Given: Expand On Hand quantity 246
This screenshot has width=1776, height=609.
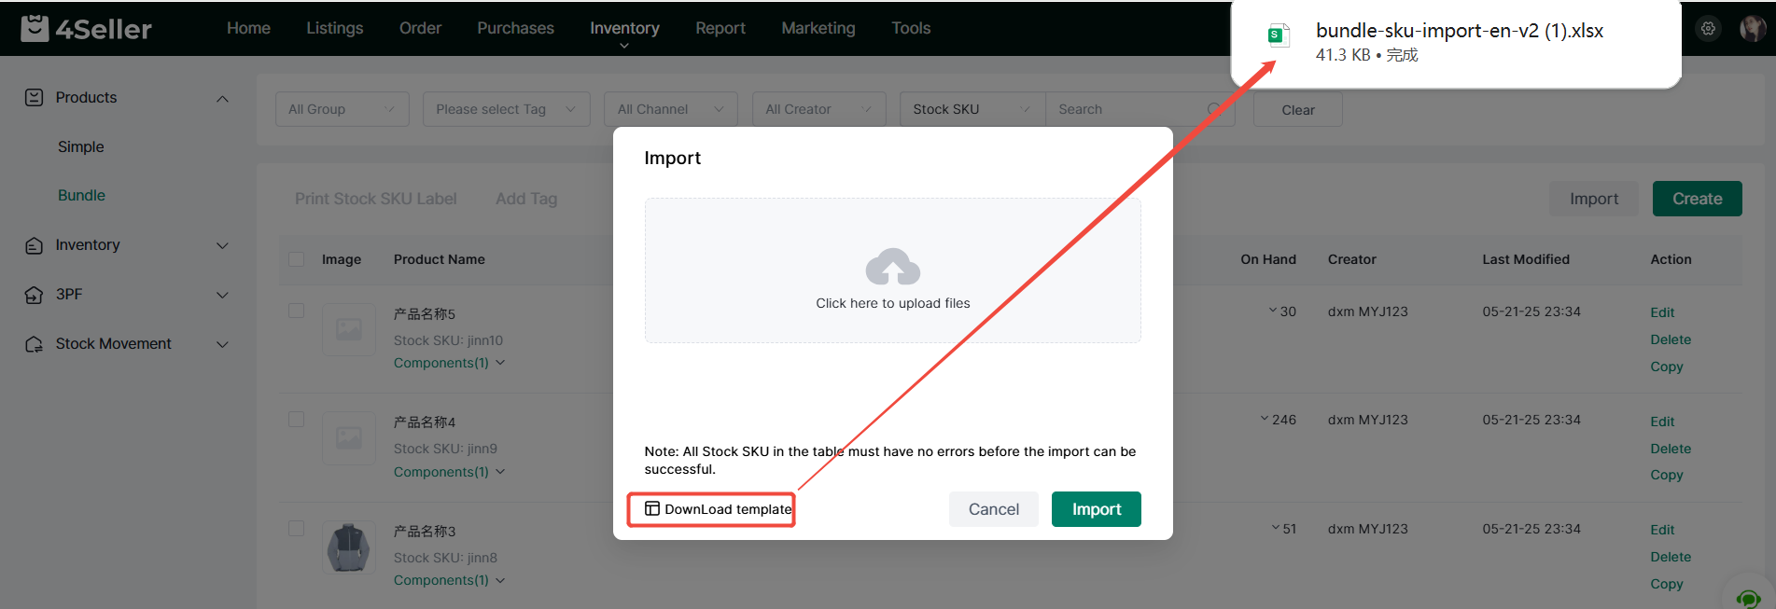Looking at the screenshot, I should point(1265,419).
